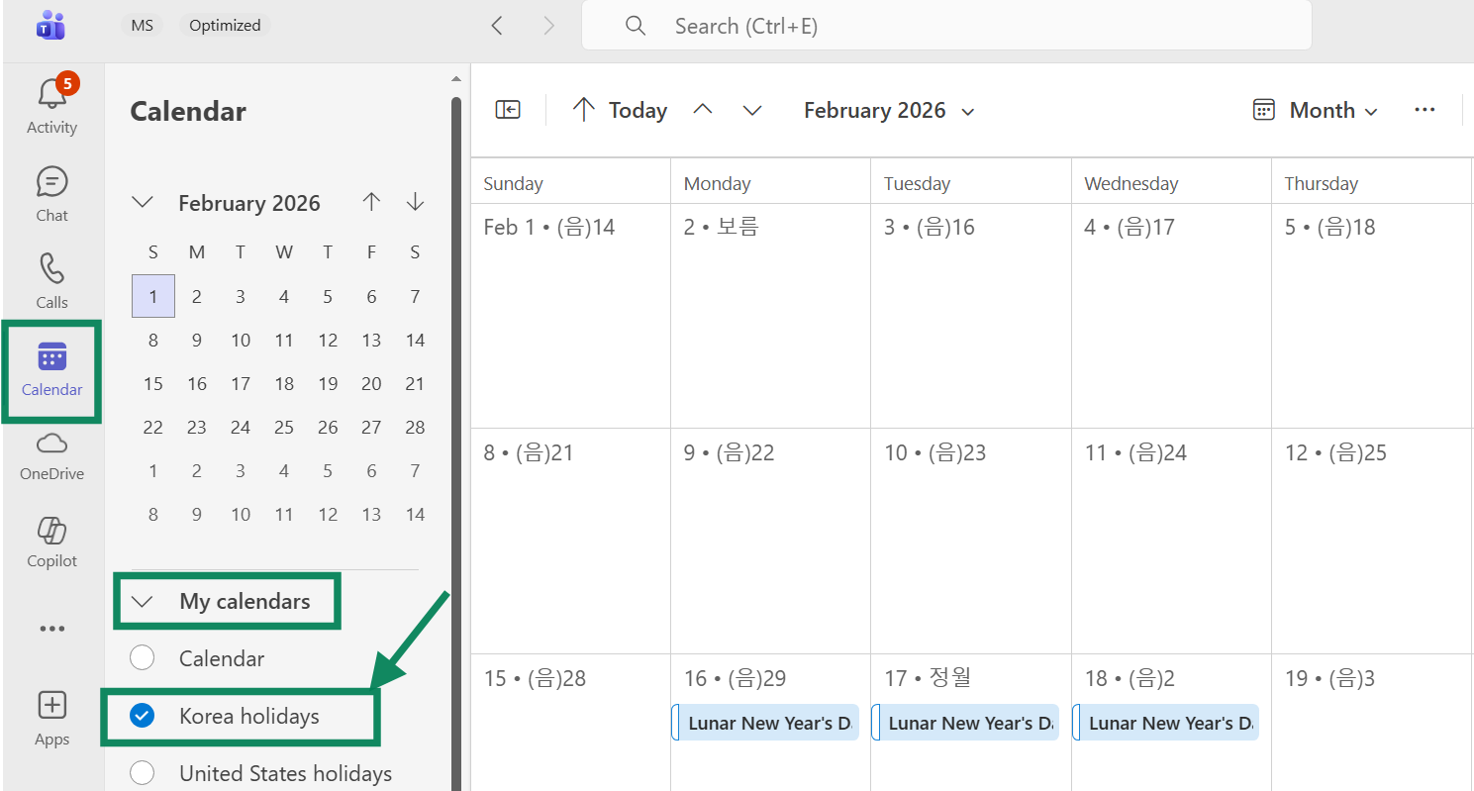Uncheck the Korea holidays calendar
Image resolution: width=1474 pixels, height=791 pixels.
coord(143,716)
